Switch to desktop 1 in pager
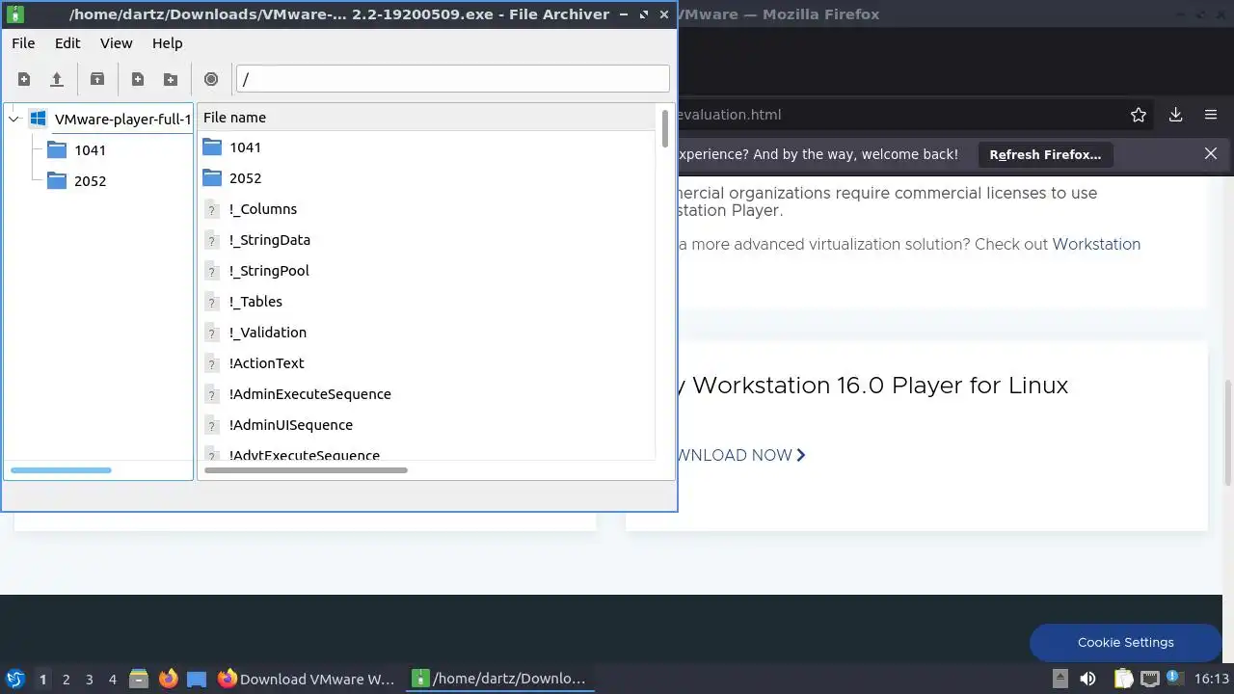Viewport: 1234px width, 694px height. 42,680
